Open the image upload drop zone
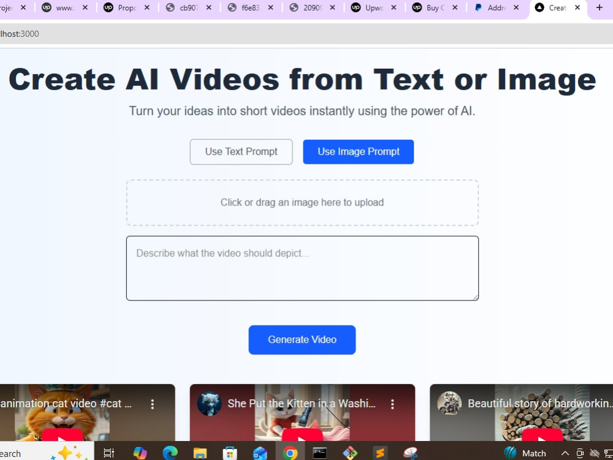Screen dimensions: 613x460 (x=302, y=202)
